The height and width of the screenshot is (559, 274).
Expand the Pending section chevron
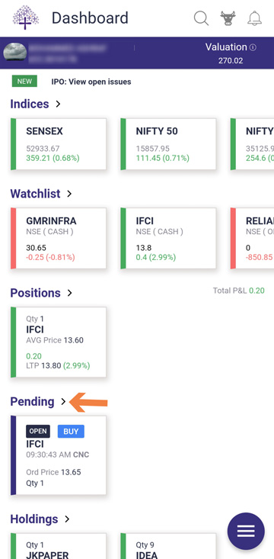coord(63,401)
